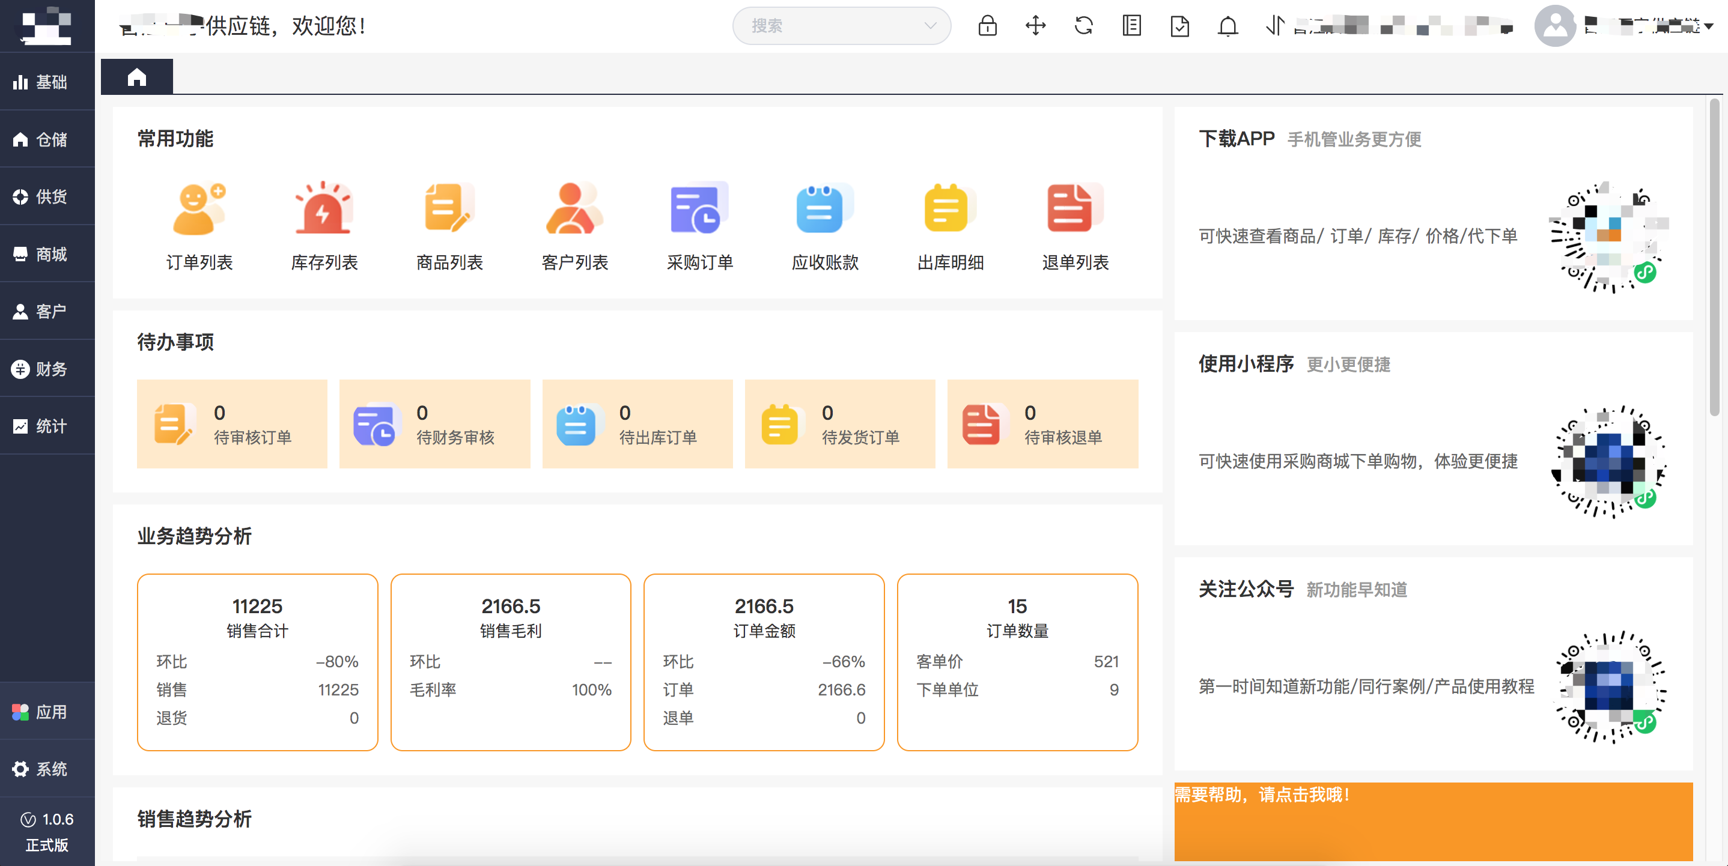Focus the 搜索 search box
The width and height of the screenshot is (1728, 866).
[x=842, y=26]
